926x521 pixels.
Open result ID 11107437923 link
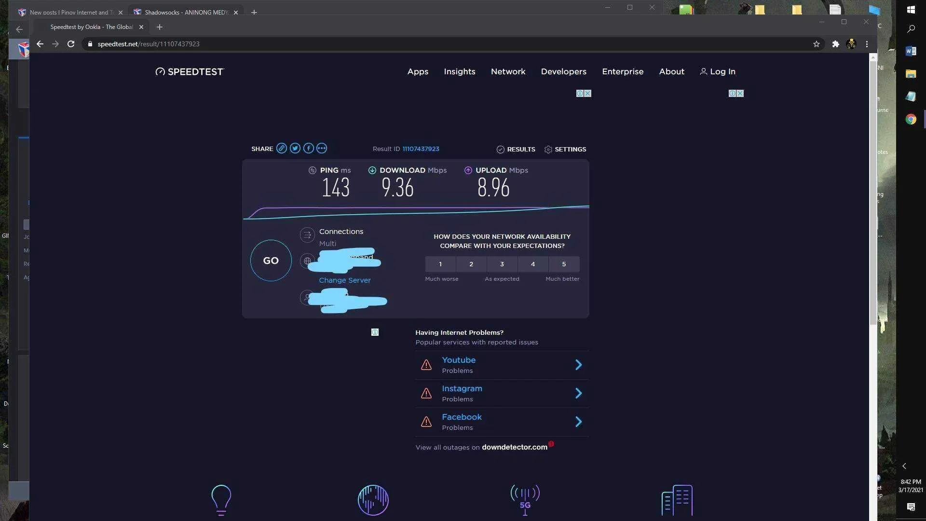coord(421,149)
